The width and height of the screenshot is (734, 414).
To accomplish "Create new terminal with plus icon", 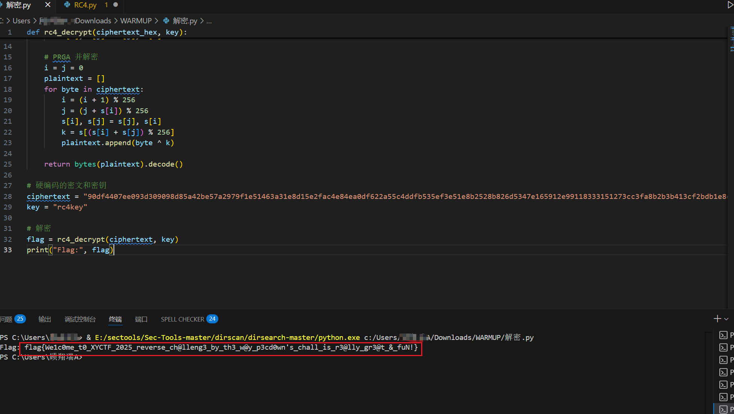I will click(717, 319).
